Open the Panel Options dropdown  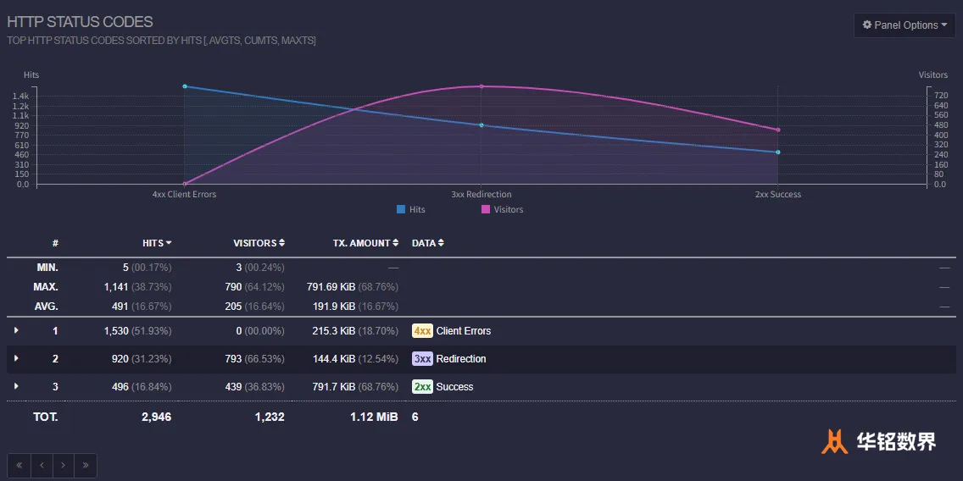(905, 25)
